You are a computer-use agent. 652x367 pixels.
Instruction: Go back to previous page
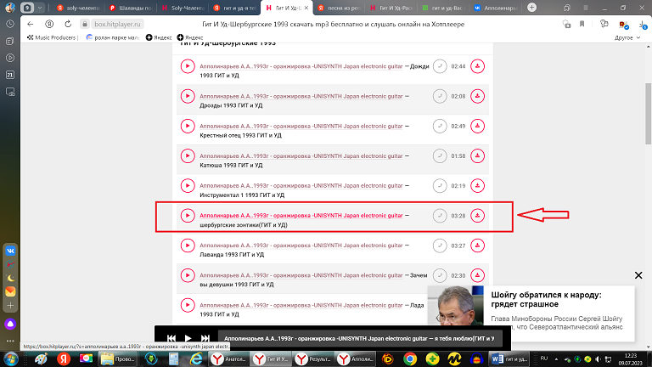point(31,24)
